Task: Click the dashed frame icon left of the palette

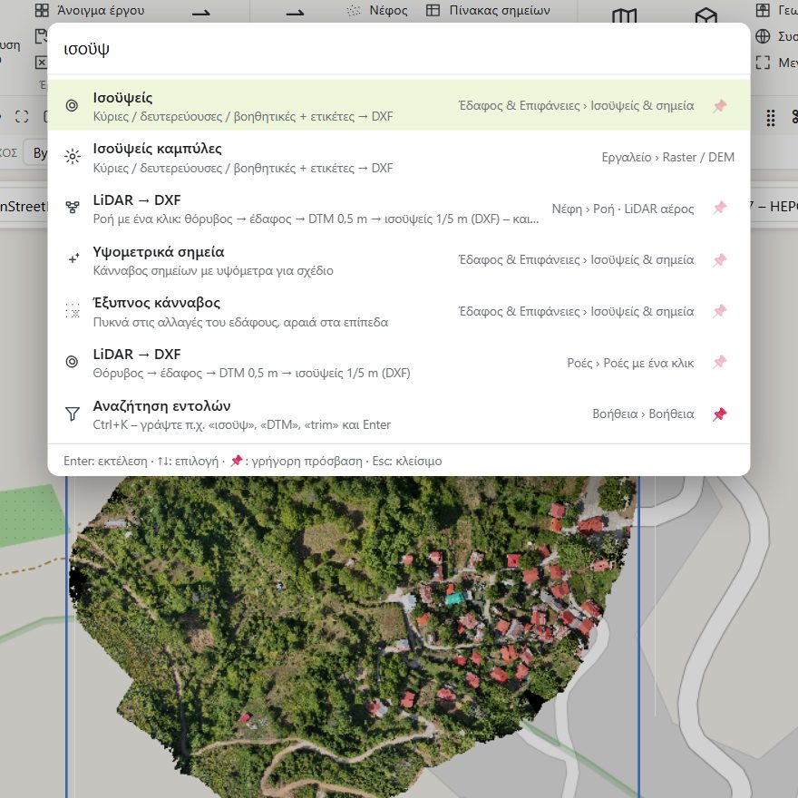Action: pos(22,117)
